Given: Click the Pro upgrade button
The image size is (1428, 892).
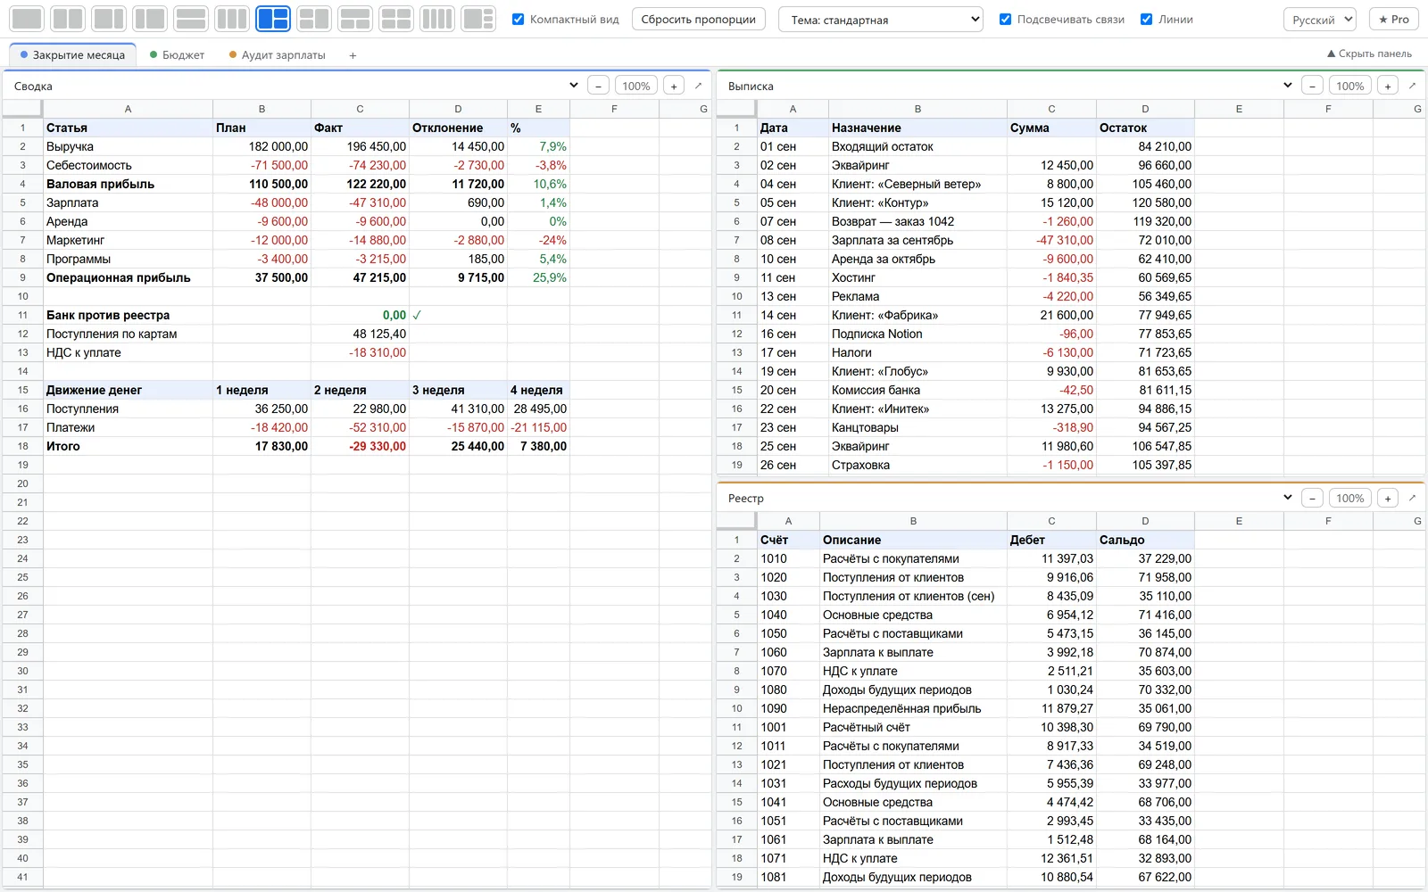Looking at the screenshot, I should [1393, 20].
